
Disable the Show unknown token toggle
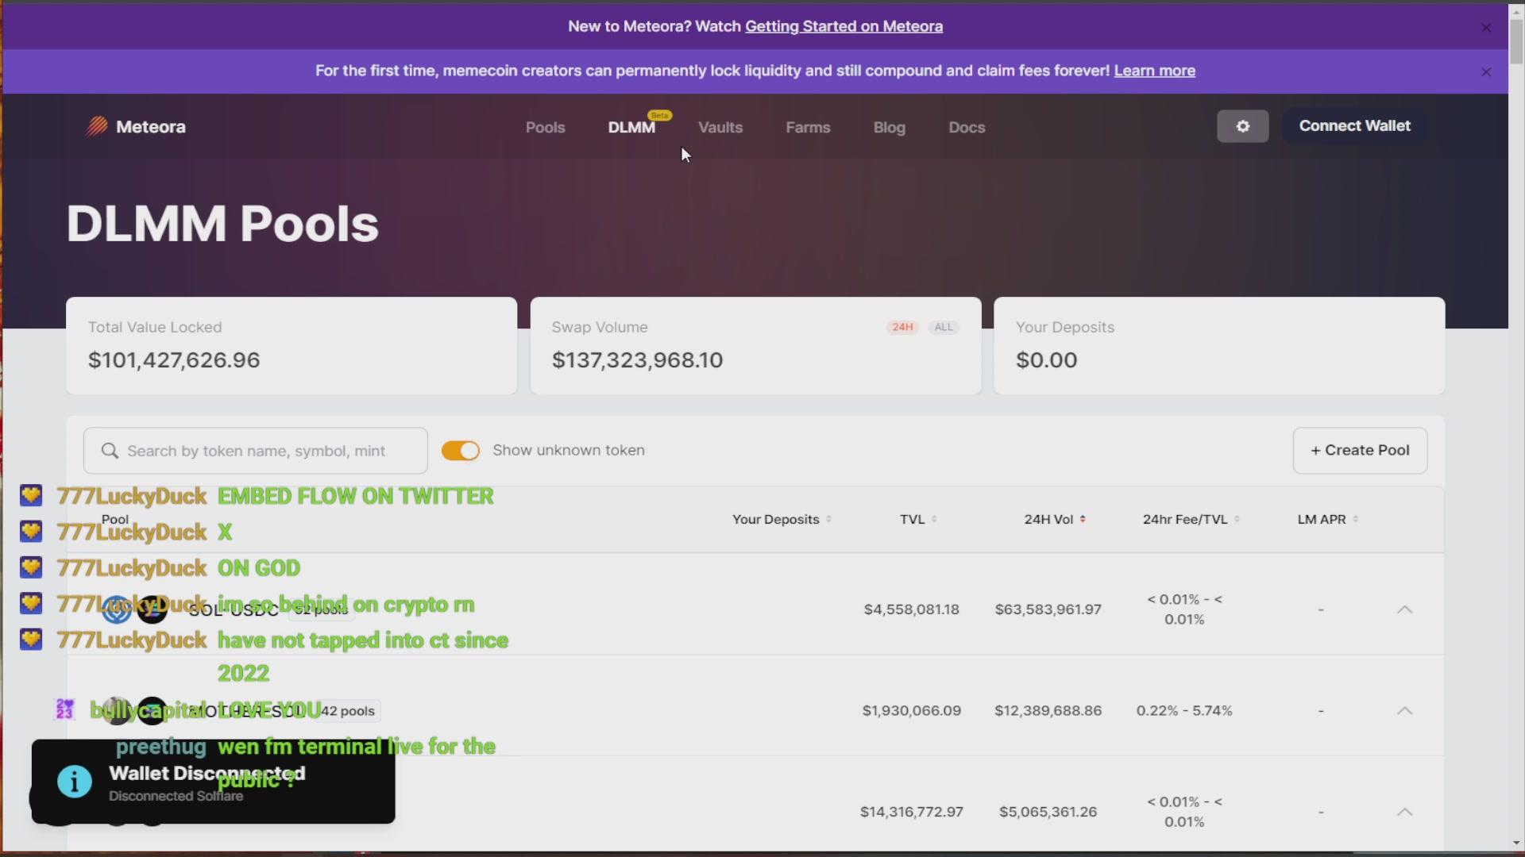coord(461,451)
